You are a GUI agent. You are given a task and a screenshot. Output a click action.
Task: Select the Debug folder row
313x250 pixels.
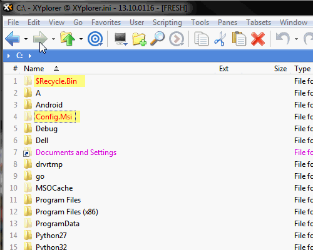[x=46, y=129]
